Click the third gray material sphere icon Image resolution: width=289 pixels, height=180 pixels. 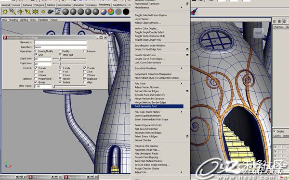(81, 12)
